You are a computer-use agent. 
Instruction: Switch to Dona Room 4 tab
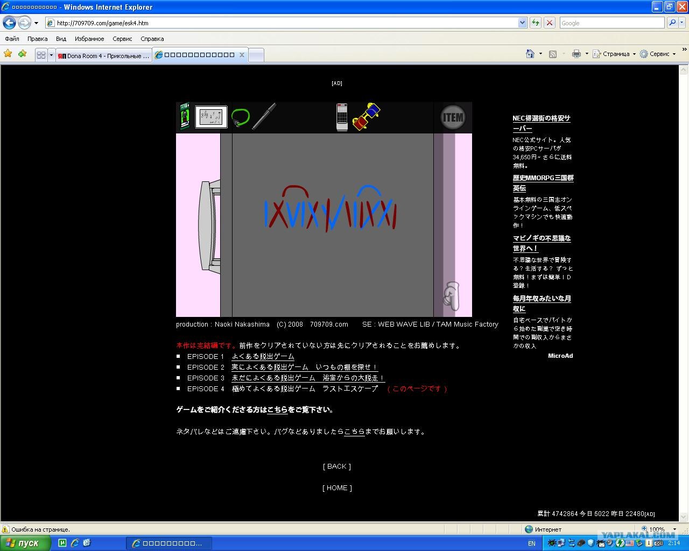(104, 55)
